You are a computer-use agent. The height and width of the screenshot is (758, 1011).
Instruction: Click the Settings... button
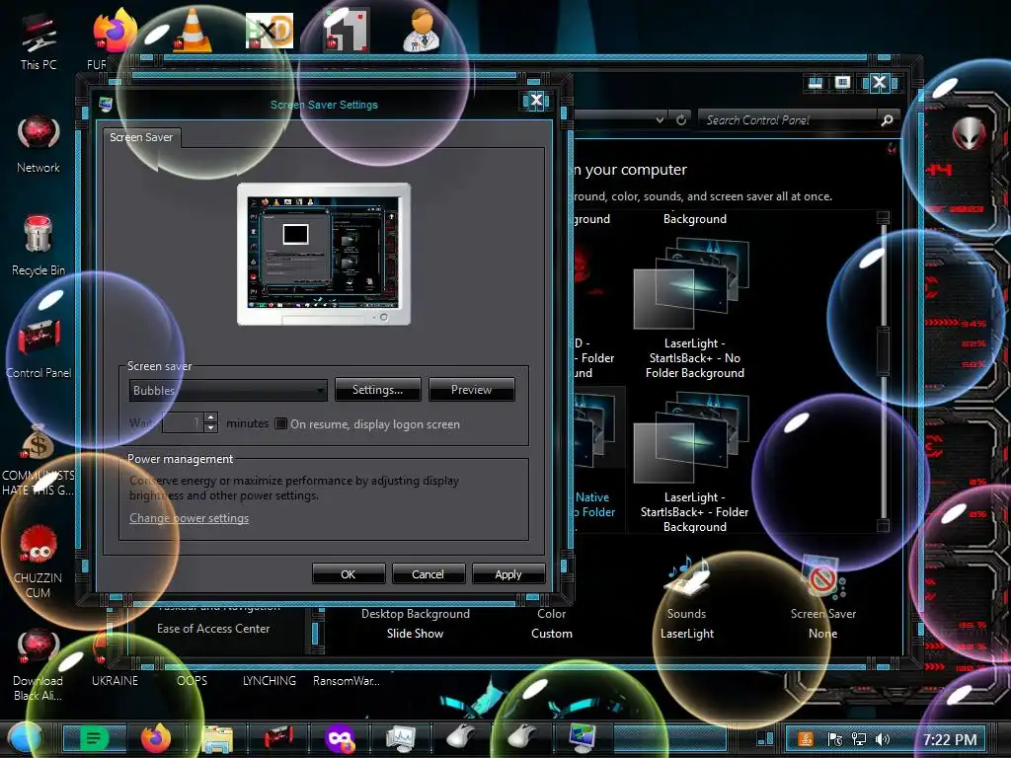(378, 390)
